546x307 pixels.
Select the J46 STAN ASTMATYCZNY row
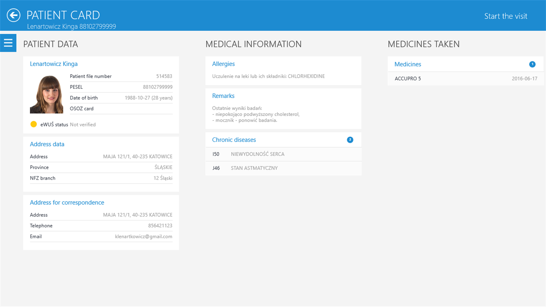coord(283,168)
